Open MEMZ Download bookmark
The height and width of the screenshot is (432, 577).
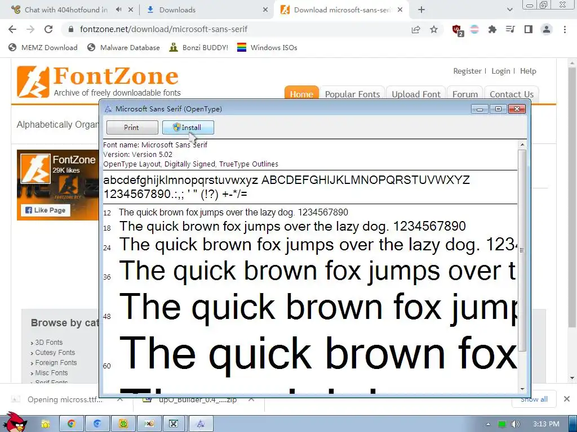(x=43, y=47)
